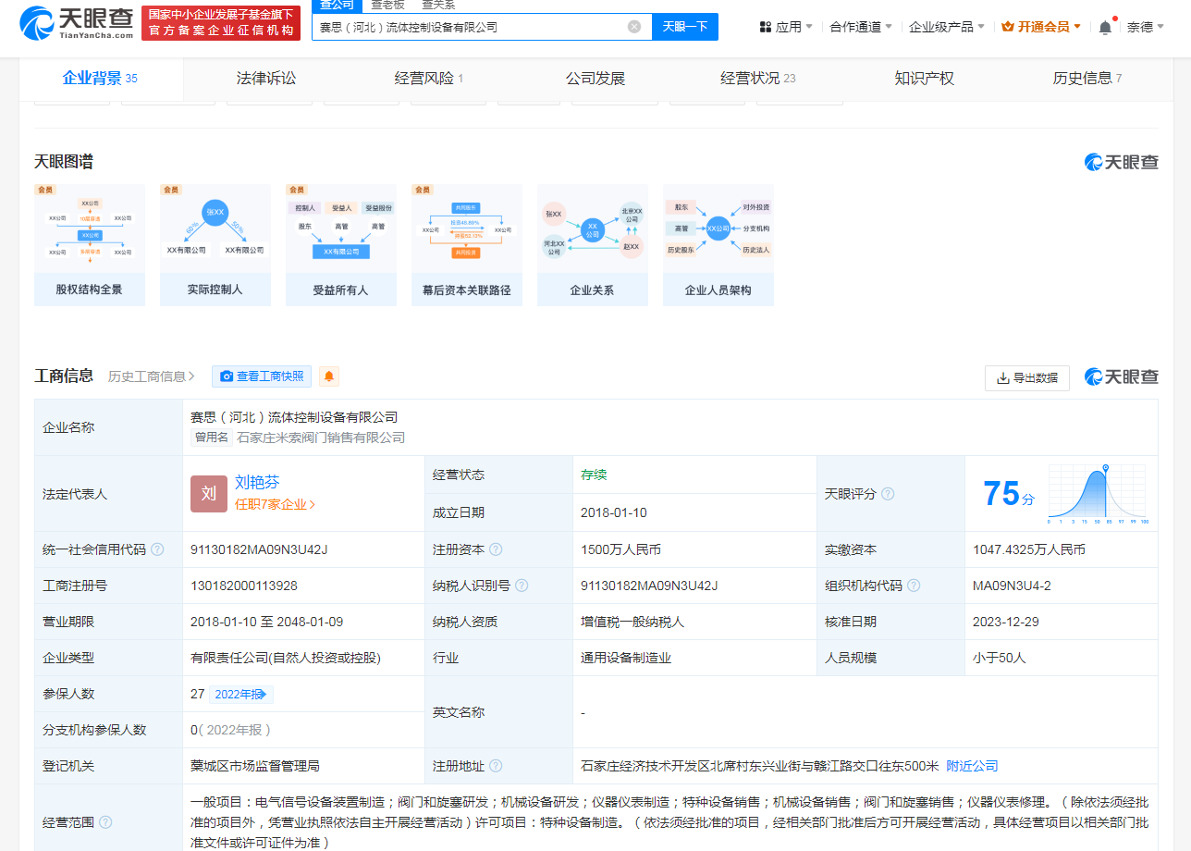Click 2023-12-29 approval date value
This screenshot has height=851, width=1191.
pos(1006,622)
